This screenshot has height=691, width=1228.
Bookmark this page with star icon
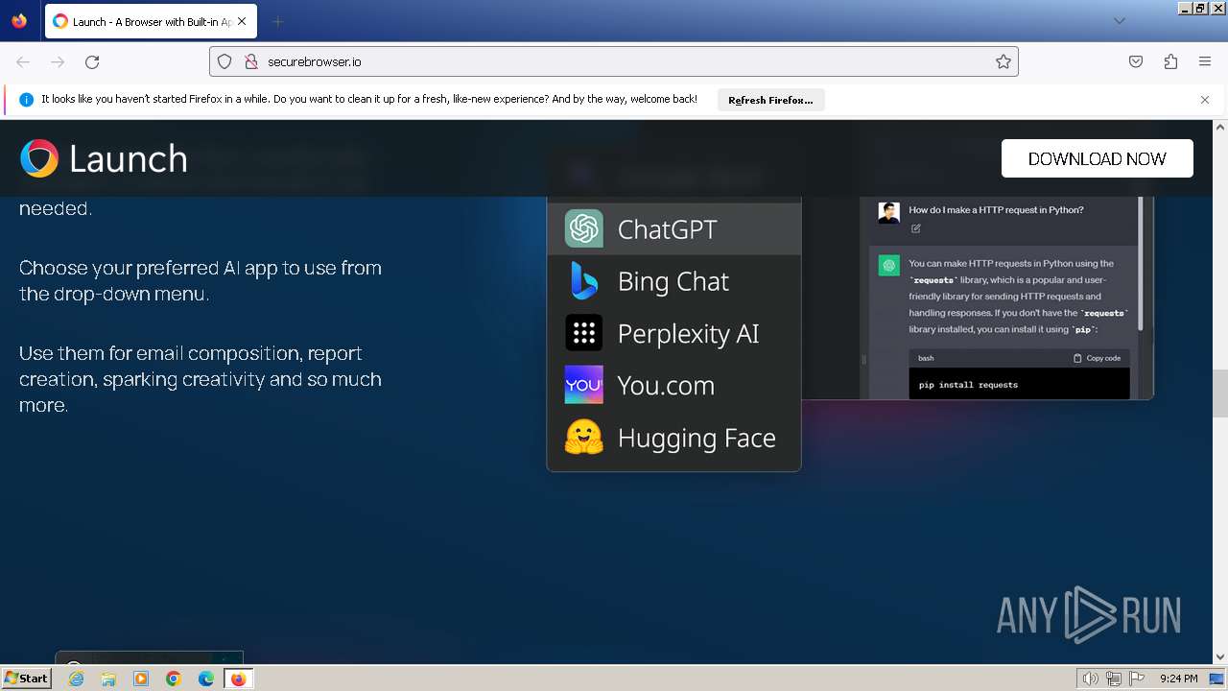pos(1004,61)
